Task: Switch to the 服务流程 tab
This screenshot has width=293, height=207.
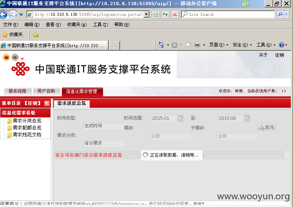Action: tap(18, 91)
